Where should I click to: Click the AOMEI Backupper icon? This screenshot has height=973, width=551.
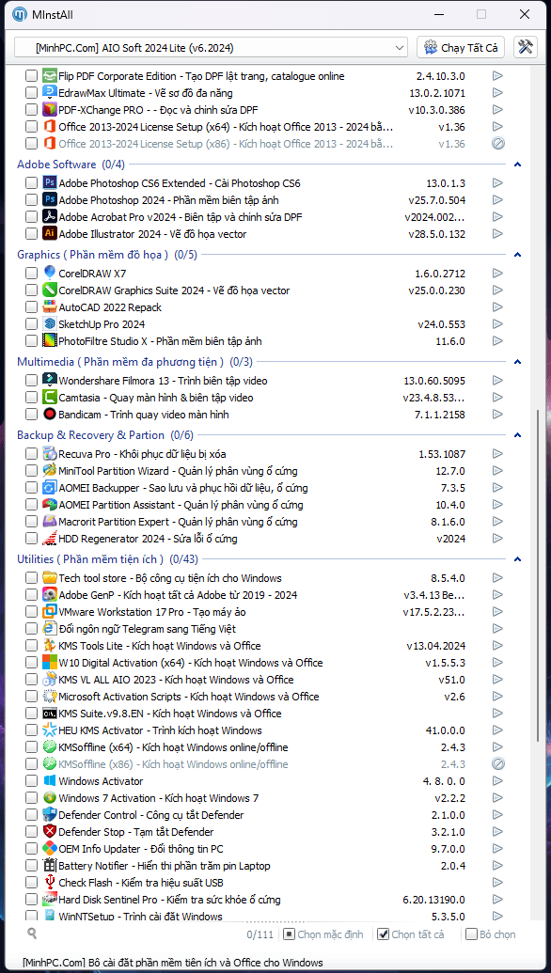[50, 488]
